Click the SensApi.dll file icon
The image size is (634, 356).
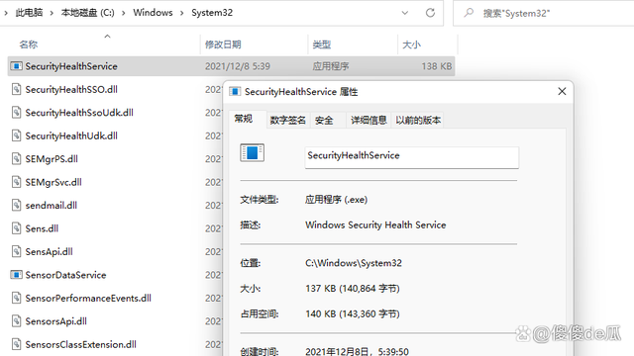[x=16, y=251]
